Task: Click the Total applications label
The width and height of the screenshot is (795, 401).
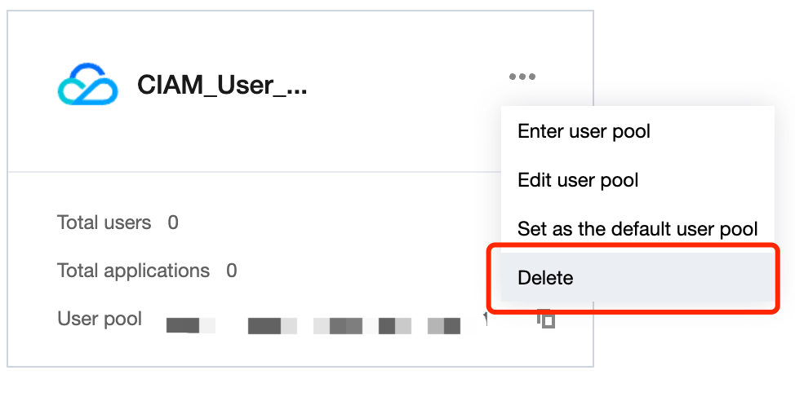Action: point(133,271)
